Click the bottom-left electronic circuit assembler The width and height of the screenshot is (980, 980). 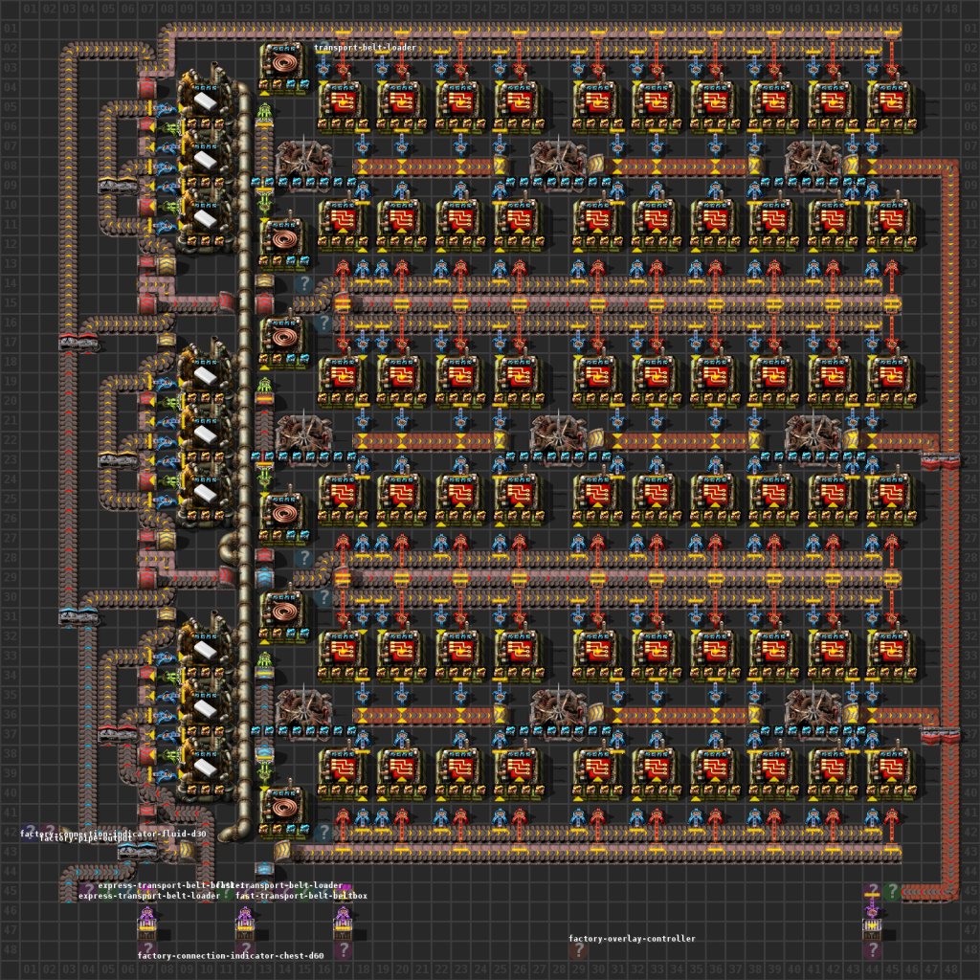pyautogui.click(x=343, y=772)
